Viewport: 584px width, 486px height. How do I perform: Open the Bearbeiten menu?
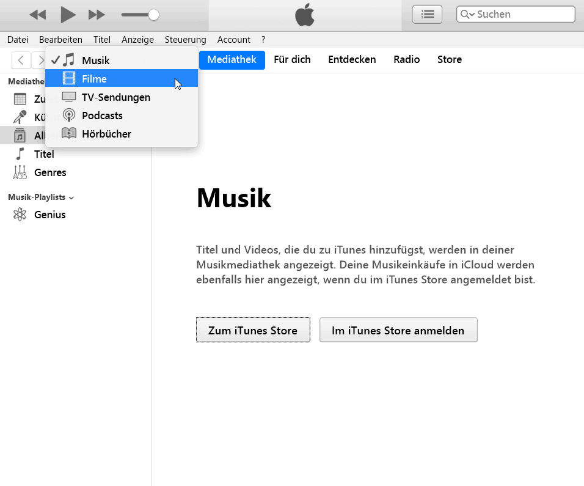[x=60, y=40]
